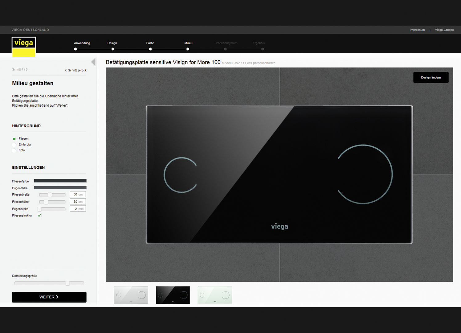Toggle the Fliesenstruktur checkmark
461x333 pixels.
pos(39,216)
